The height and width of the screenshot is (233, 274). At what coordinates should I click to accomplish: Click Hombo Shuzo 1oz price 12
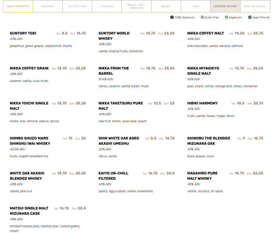[x=70, y=138]
